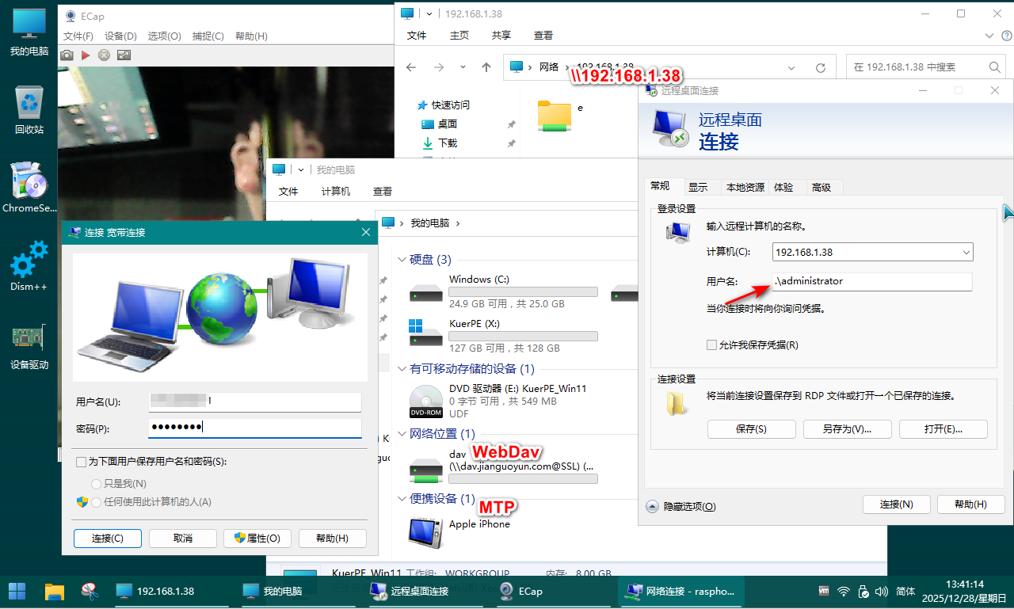Click the Apple iPhone device icon
This screenshot has width=1014, height=609.
click(425, 531)
